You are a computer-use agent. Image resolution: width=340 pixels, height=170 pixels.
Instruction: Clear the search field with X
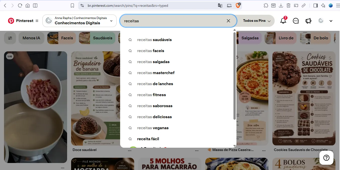point(228,21)
